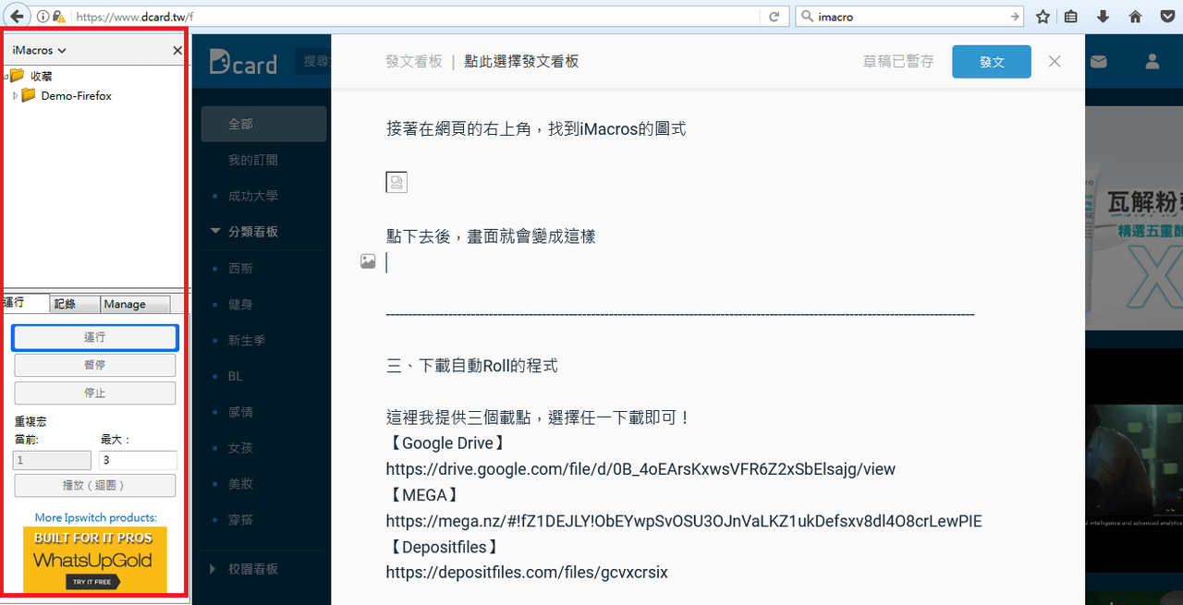Expand the 校園看板 section
The image size is (1183, 605).
tap(245, 569)
